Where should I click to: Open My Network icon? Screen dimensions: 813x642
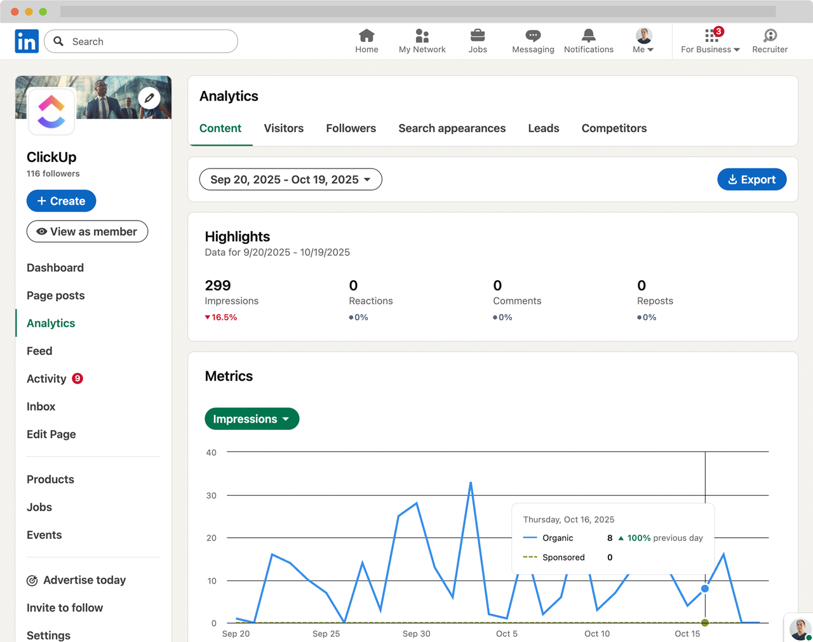[422, 40]
